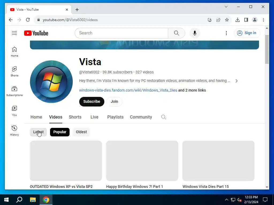View site information lock icon
The height and width of the screenshot is (205, 274).
39,20
